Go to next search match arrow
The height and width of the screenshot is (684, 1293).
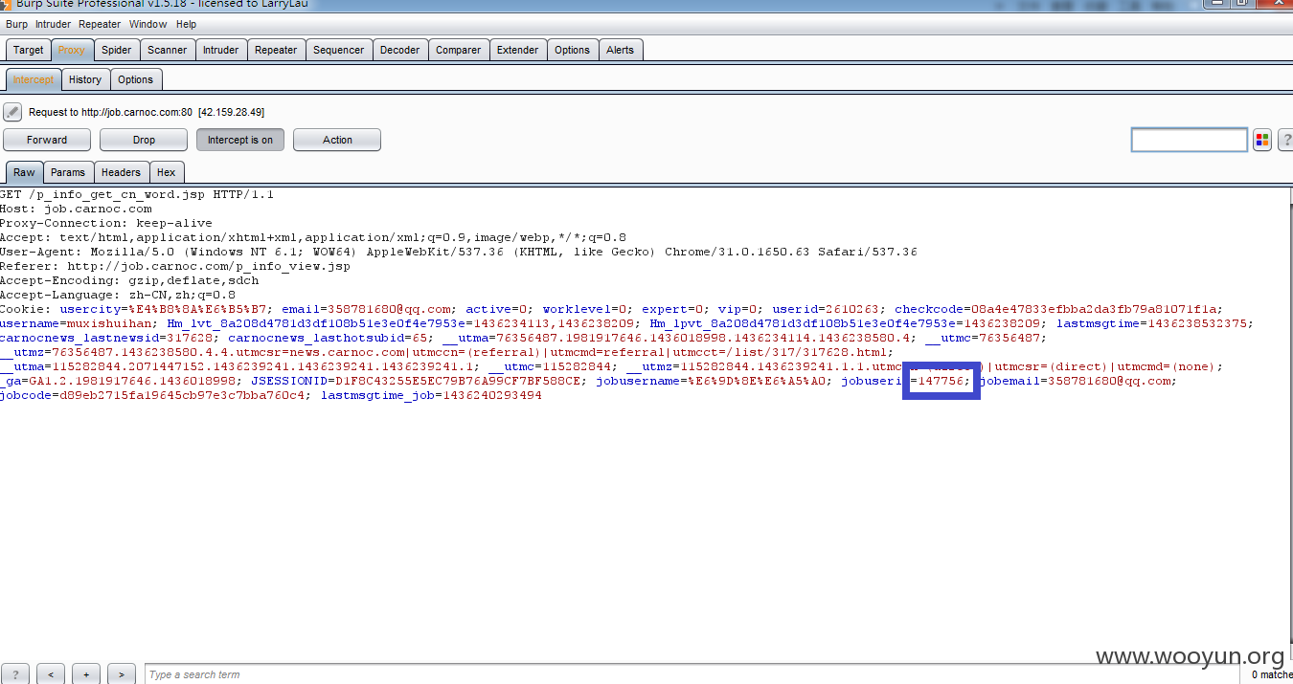coord(121,674)
